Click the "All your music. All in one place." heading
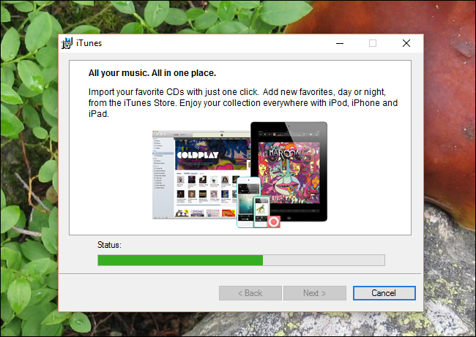 tap(152, 73)
